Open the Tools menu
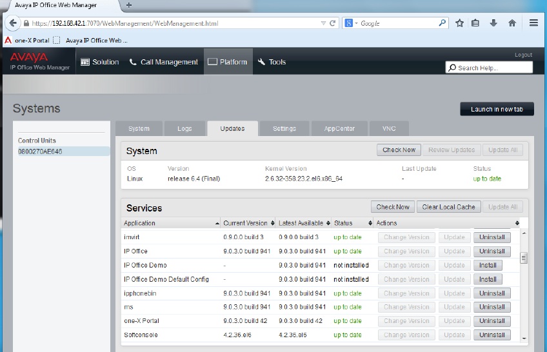Screen dimensions: 547x352 point(272,62)
